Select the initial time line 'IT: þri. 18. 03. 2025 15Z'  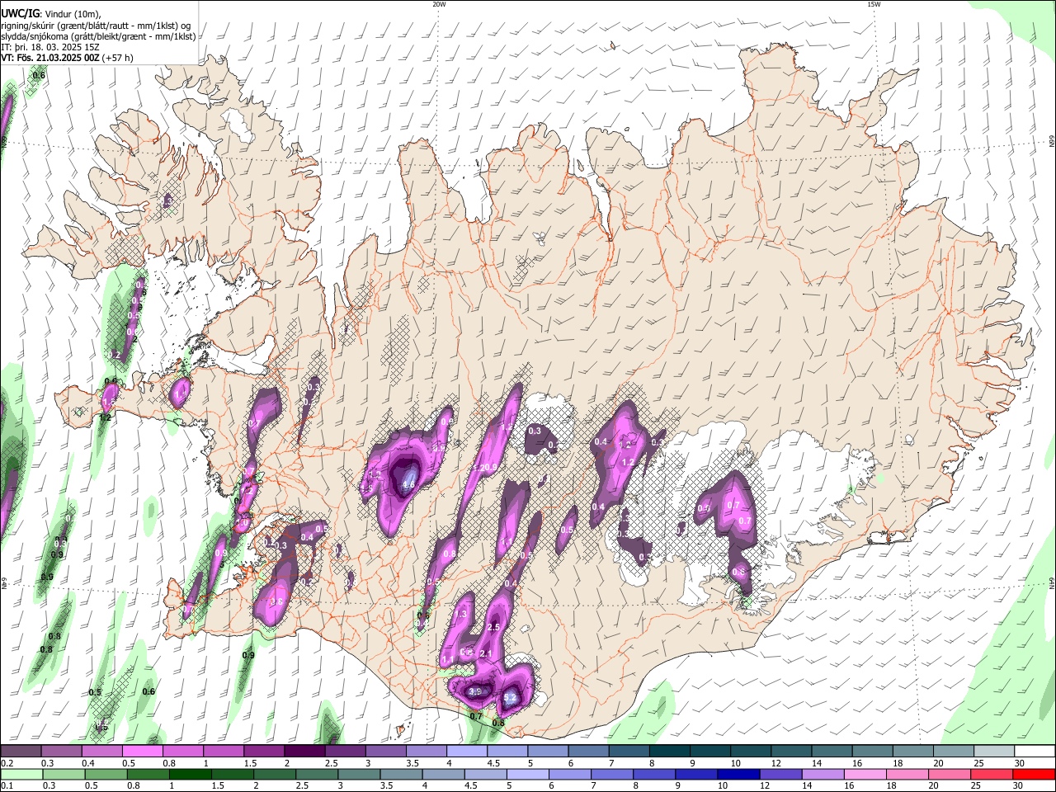point(49,47)
